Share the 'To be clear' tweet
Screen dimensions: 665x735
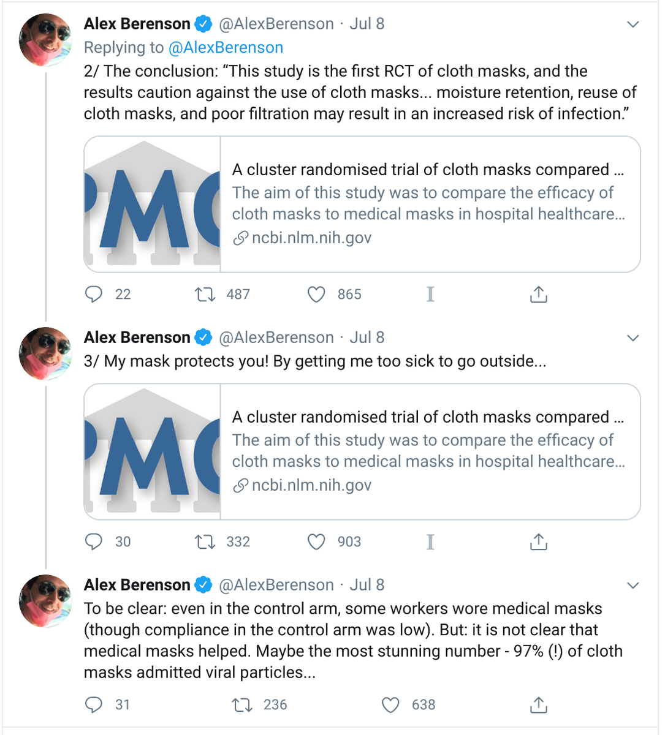click(538, 705)
